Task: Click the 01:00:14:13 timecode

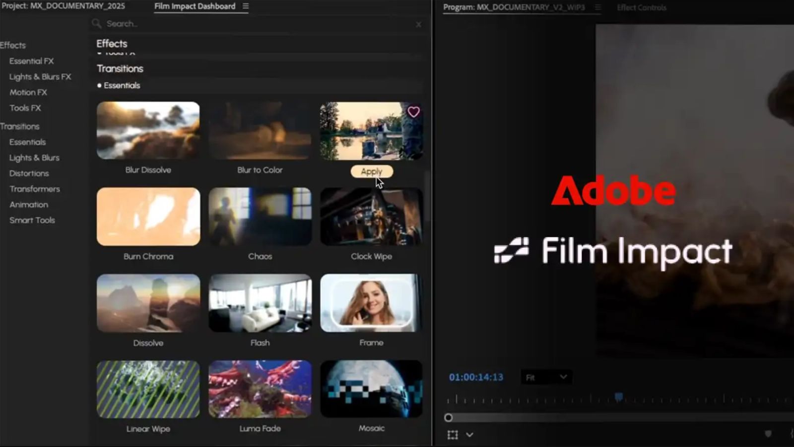Action: point(476,377)
